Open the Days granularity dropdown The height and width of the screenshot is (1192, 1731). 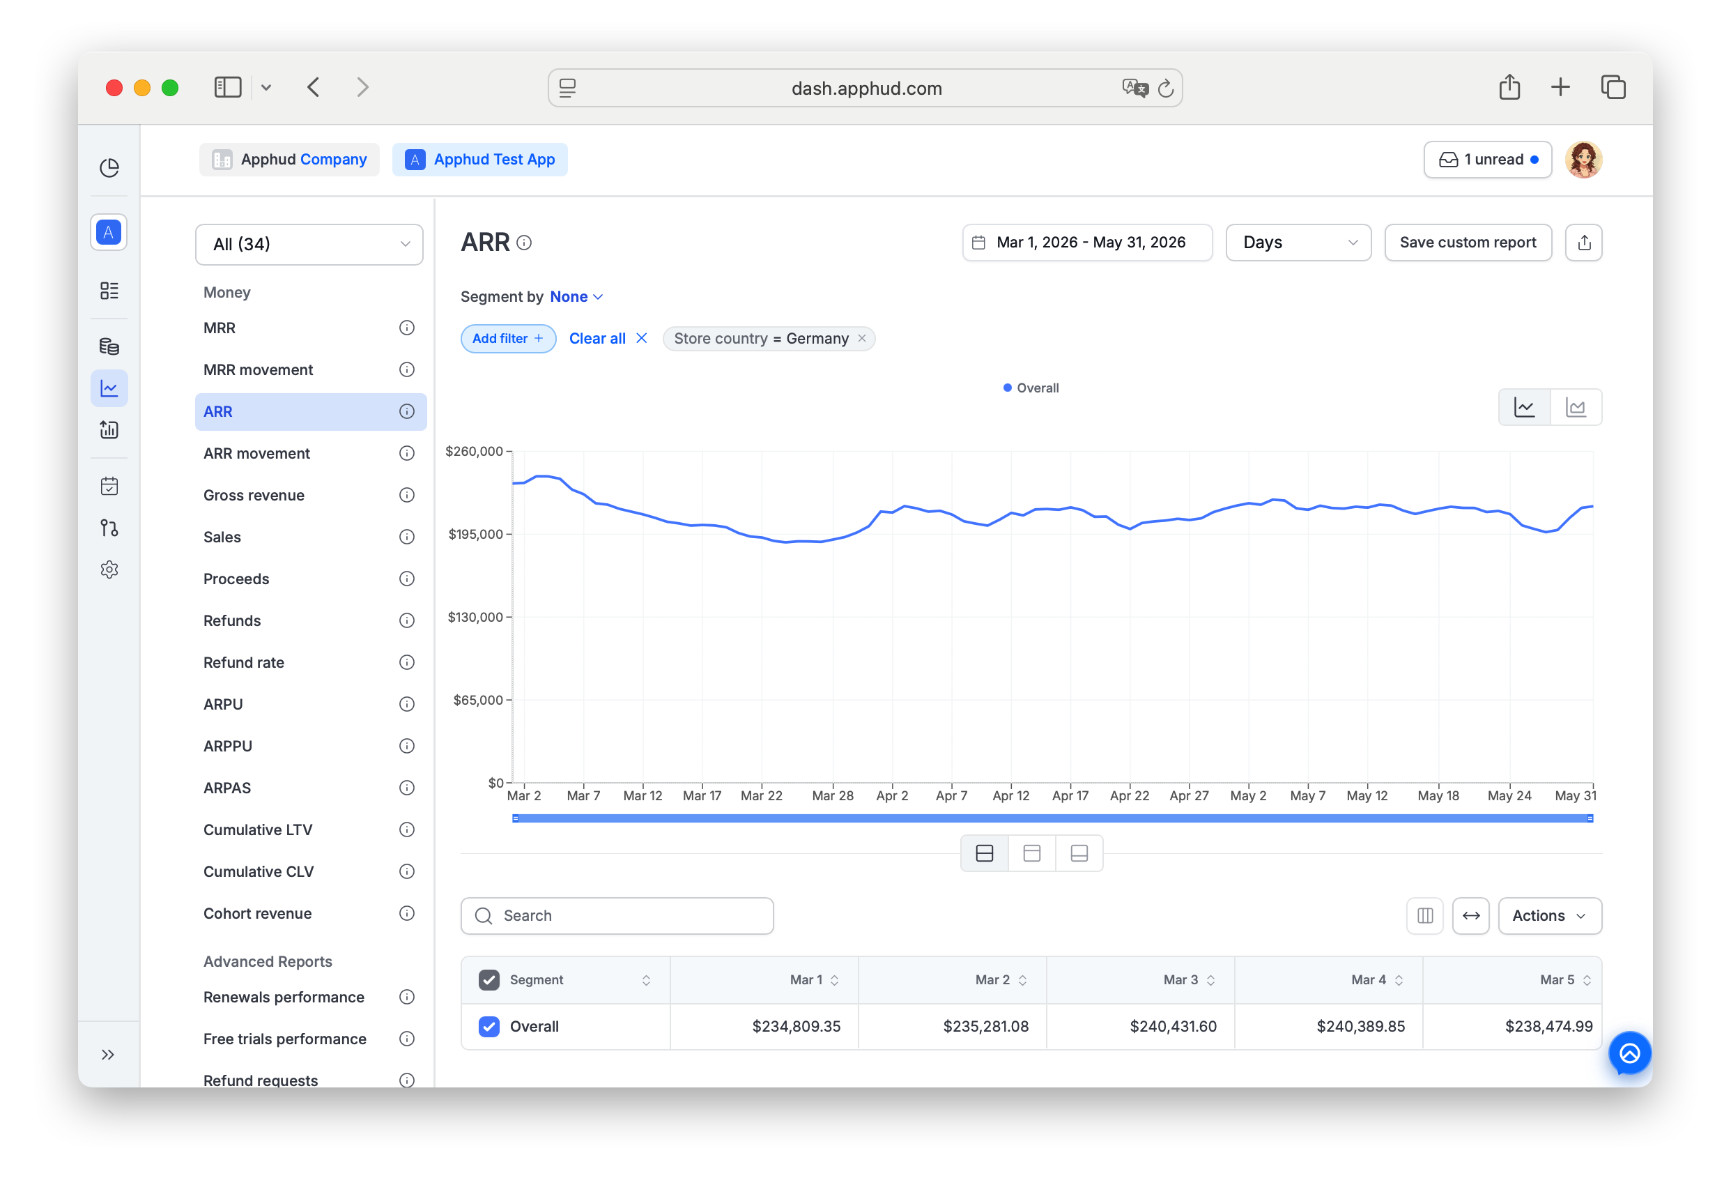(1298, 243)
